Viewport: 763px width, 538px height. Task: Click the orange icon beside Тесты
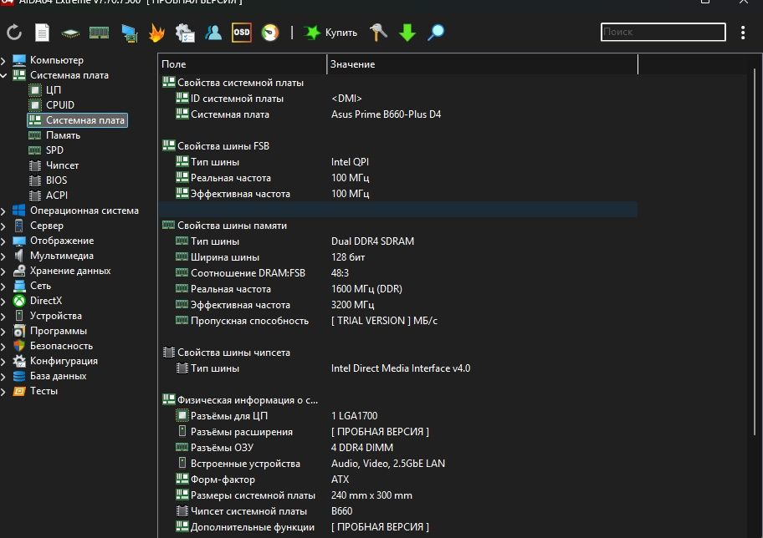pyautogui.click(x=19, y=391)
